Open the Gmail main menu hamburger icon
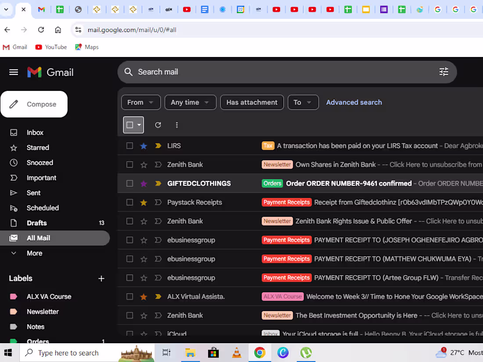 [14, 72]
